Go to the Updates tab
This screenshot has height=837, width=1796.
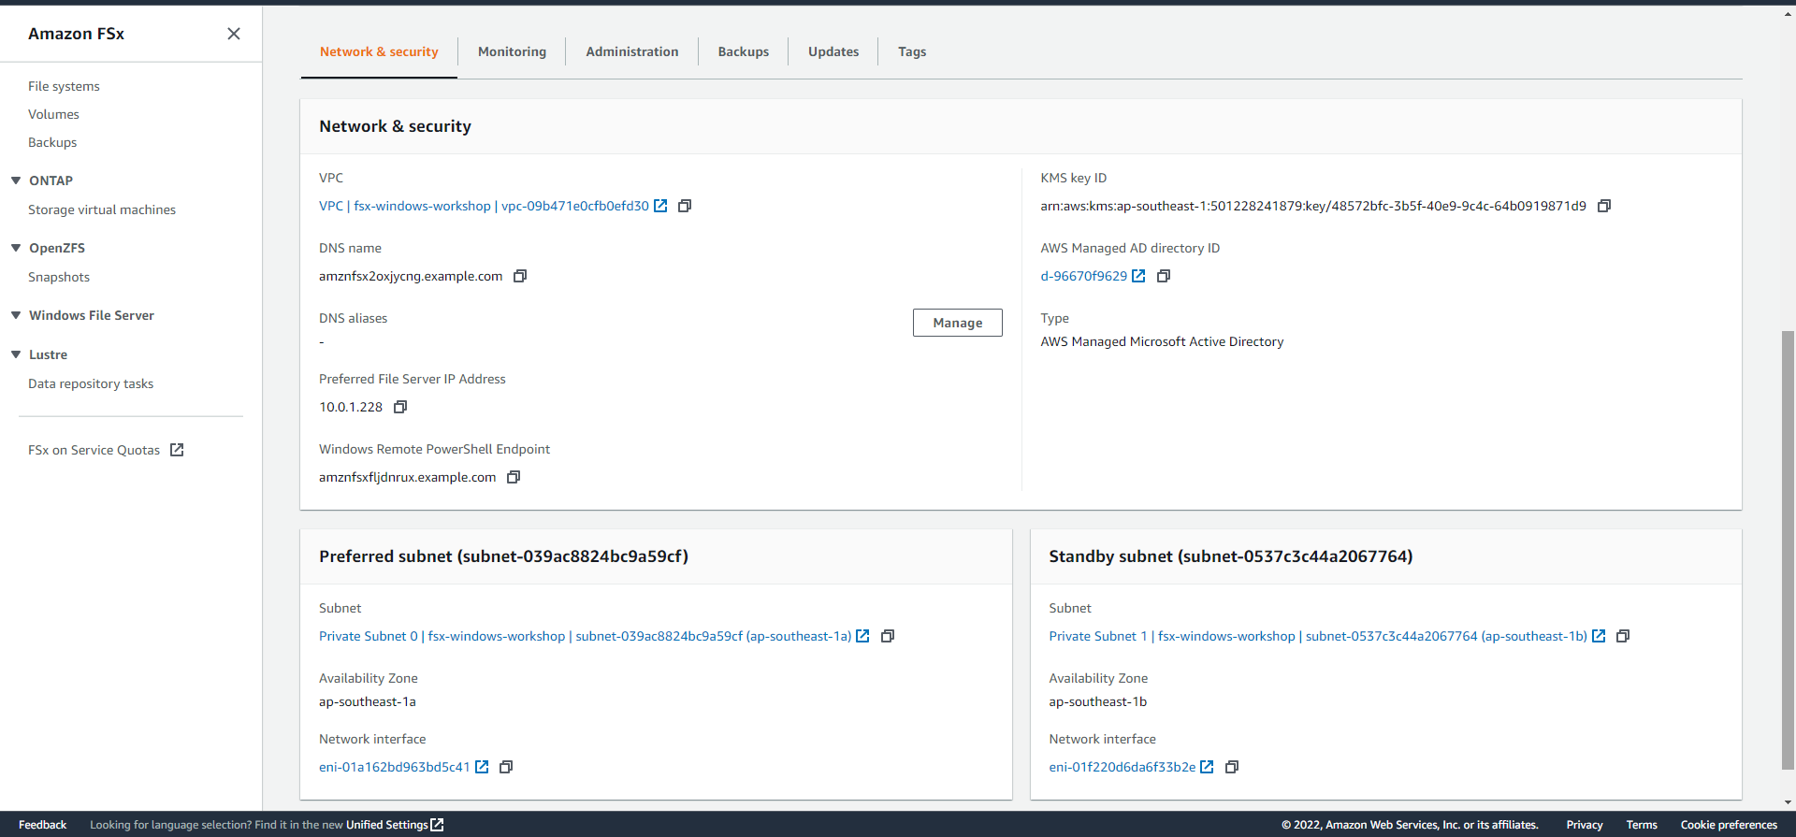point(833,51)
